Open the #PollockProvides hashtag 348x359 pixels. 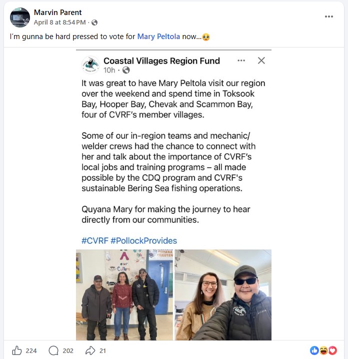point(143,240)
